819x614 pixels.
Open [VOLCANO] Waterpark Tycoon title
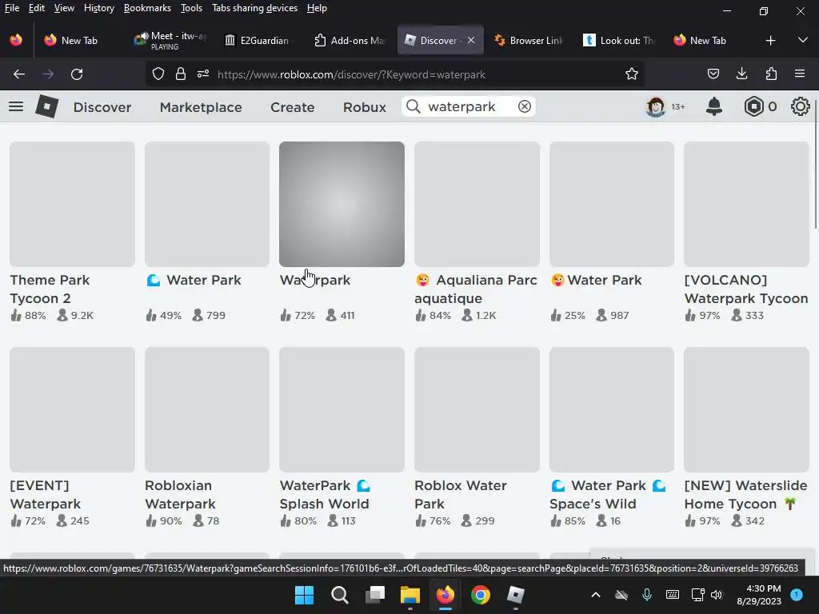click(x=746, y=289)
